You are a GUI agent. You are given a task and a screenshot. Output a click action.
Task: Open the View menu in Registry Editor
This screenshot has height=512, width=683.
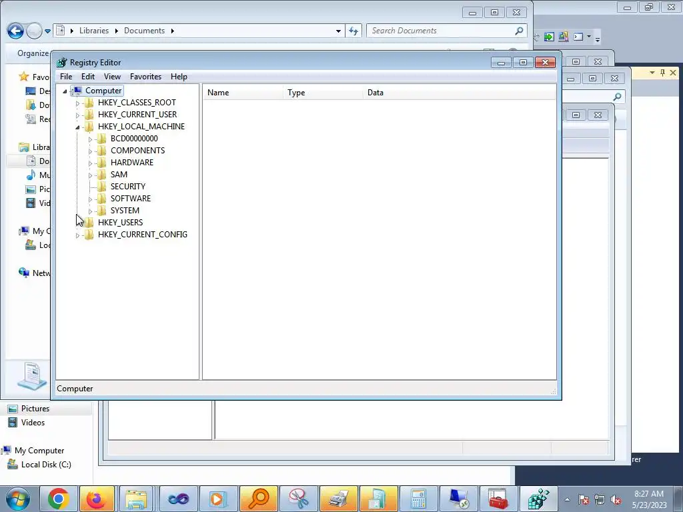click(112, 77)
